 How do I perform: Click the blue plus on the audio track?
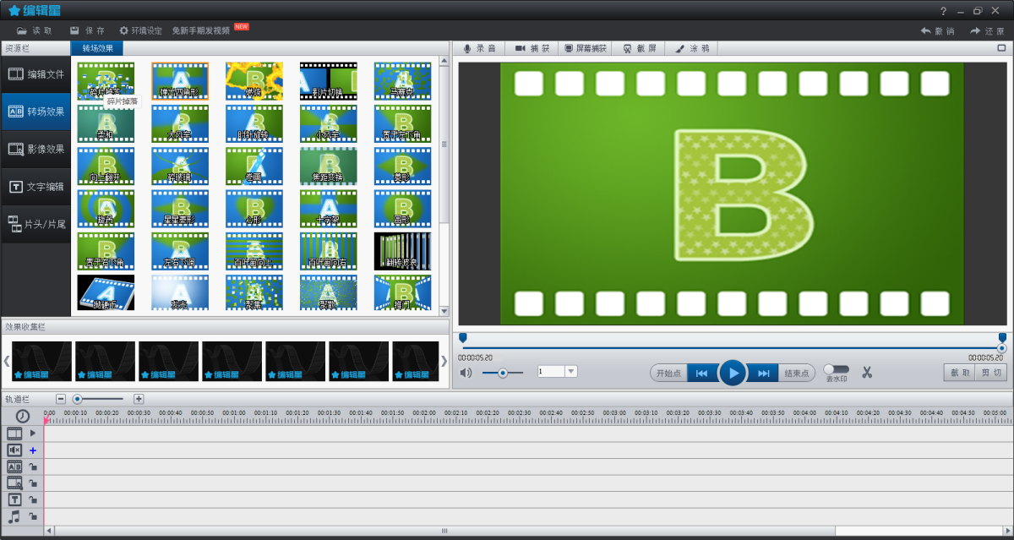tap(33, 450)
